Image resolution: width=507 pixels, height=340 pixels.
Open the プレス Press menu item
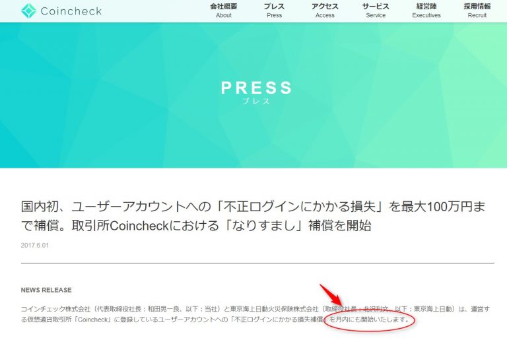[x=274, y=11]
